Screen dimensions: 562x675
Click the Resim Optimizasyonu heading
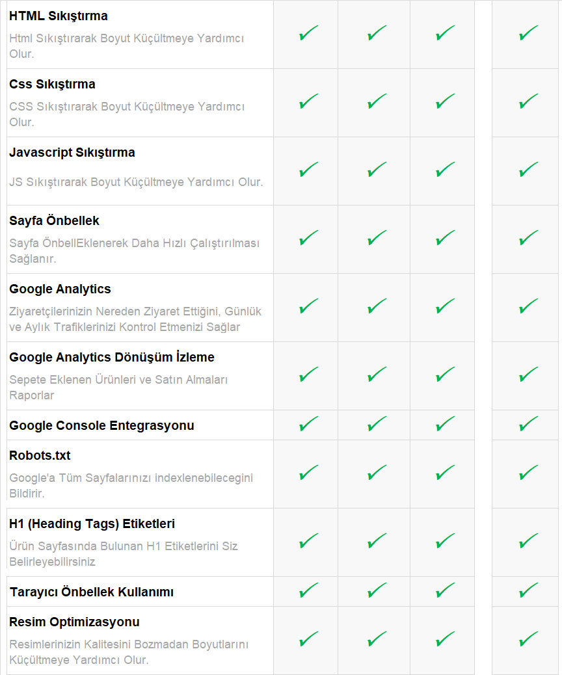pyautogui.click(x=74, y=622)
